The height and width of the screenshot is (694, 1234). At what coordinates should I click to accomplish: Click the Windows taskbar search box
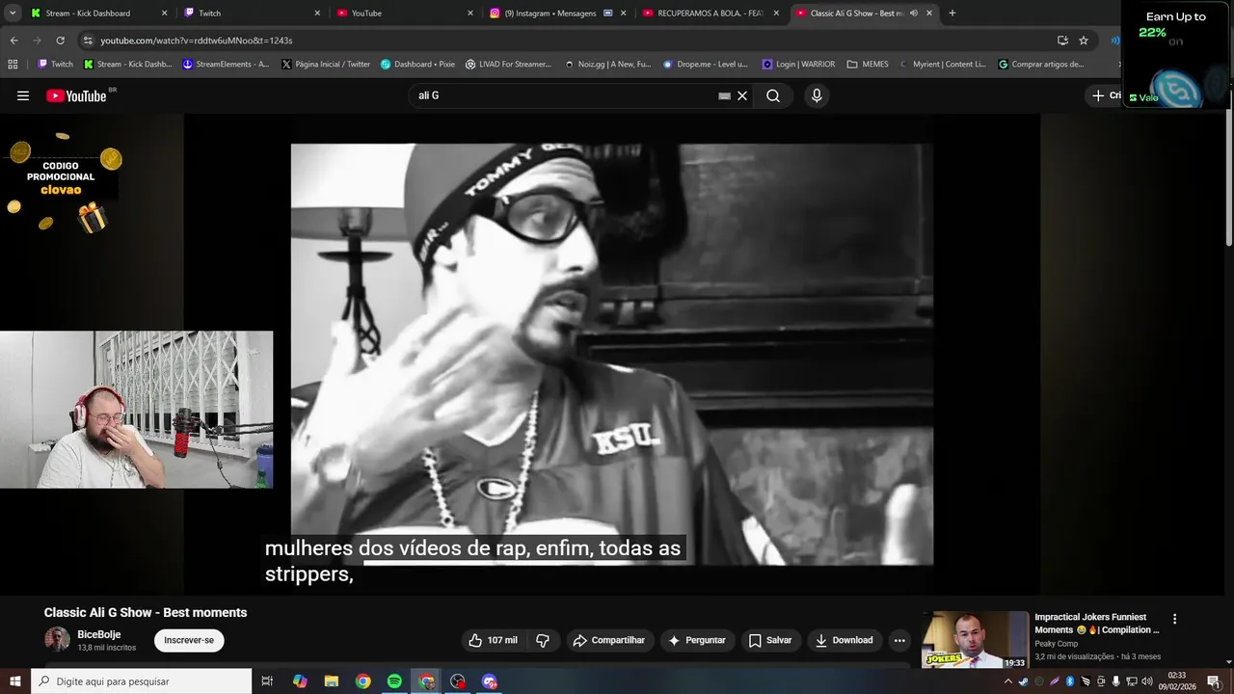tap(141, 681)
